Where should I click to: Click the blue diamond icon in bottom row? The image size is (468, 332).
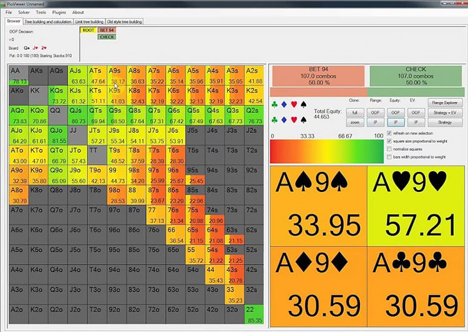(285, 119)
